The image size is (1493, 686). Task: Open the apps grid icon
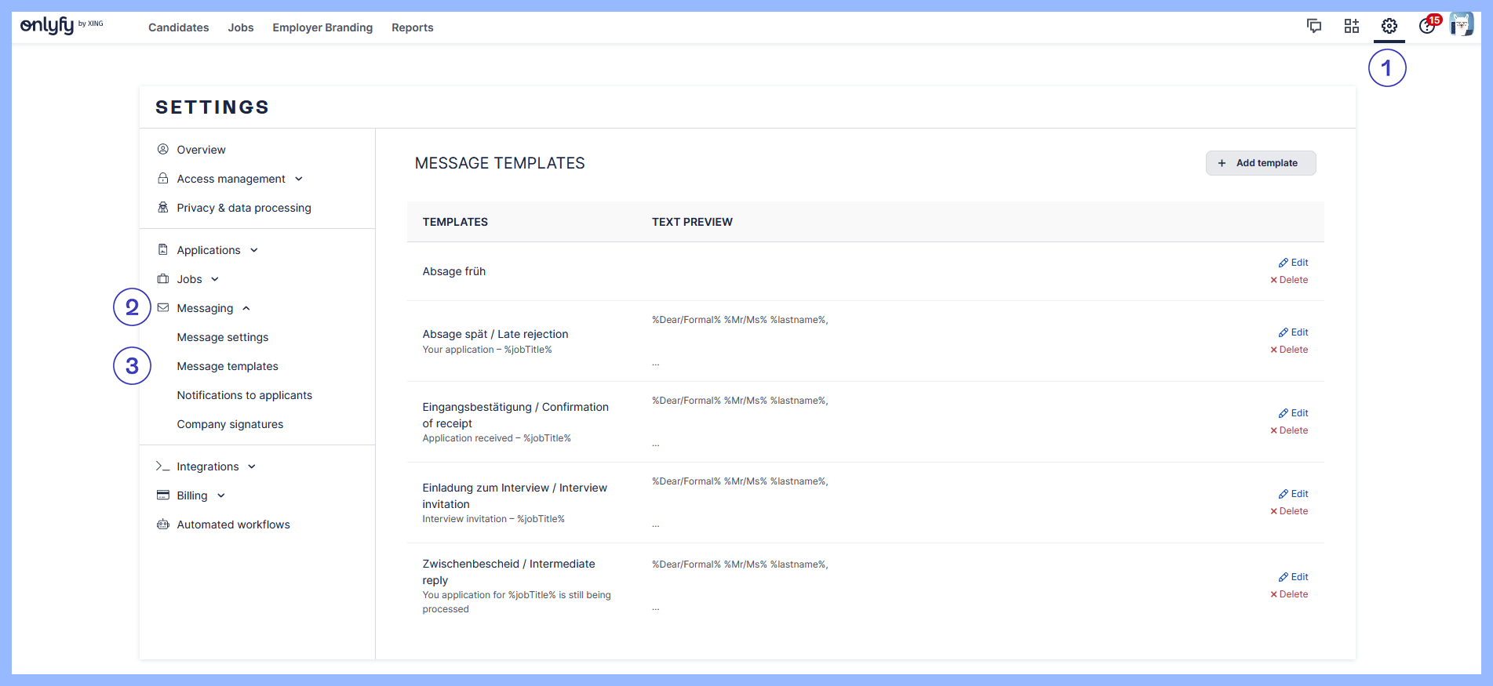point(1351,27)
